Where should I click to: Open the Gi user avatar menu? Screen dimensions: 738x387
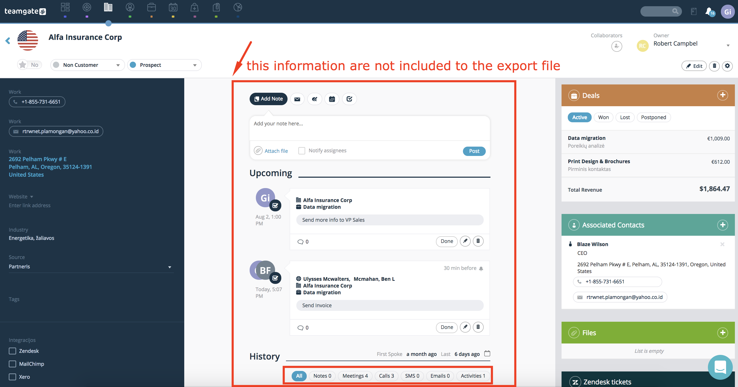tap(727, 12)
